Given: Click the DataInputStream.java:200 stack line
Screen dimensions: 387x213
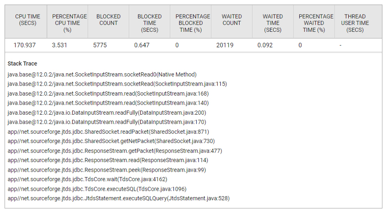Looking at the screenshot, I should [x=107, y=113].
